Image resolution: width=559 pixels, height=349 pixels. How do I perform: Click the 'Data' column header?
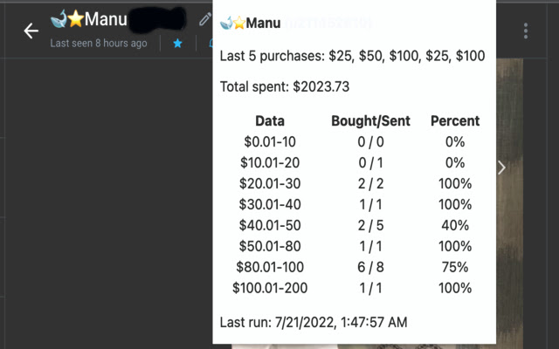click(270, 121)
